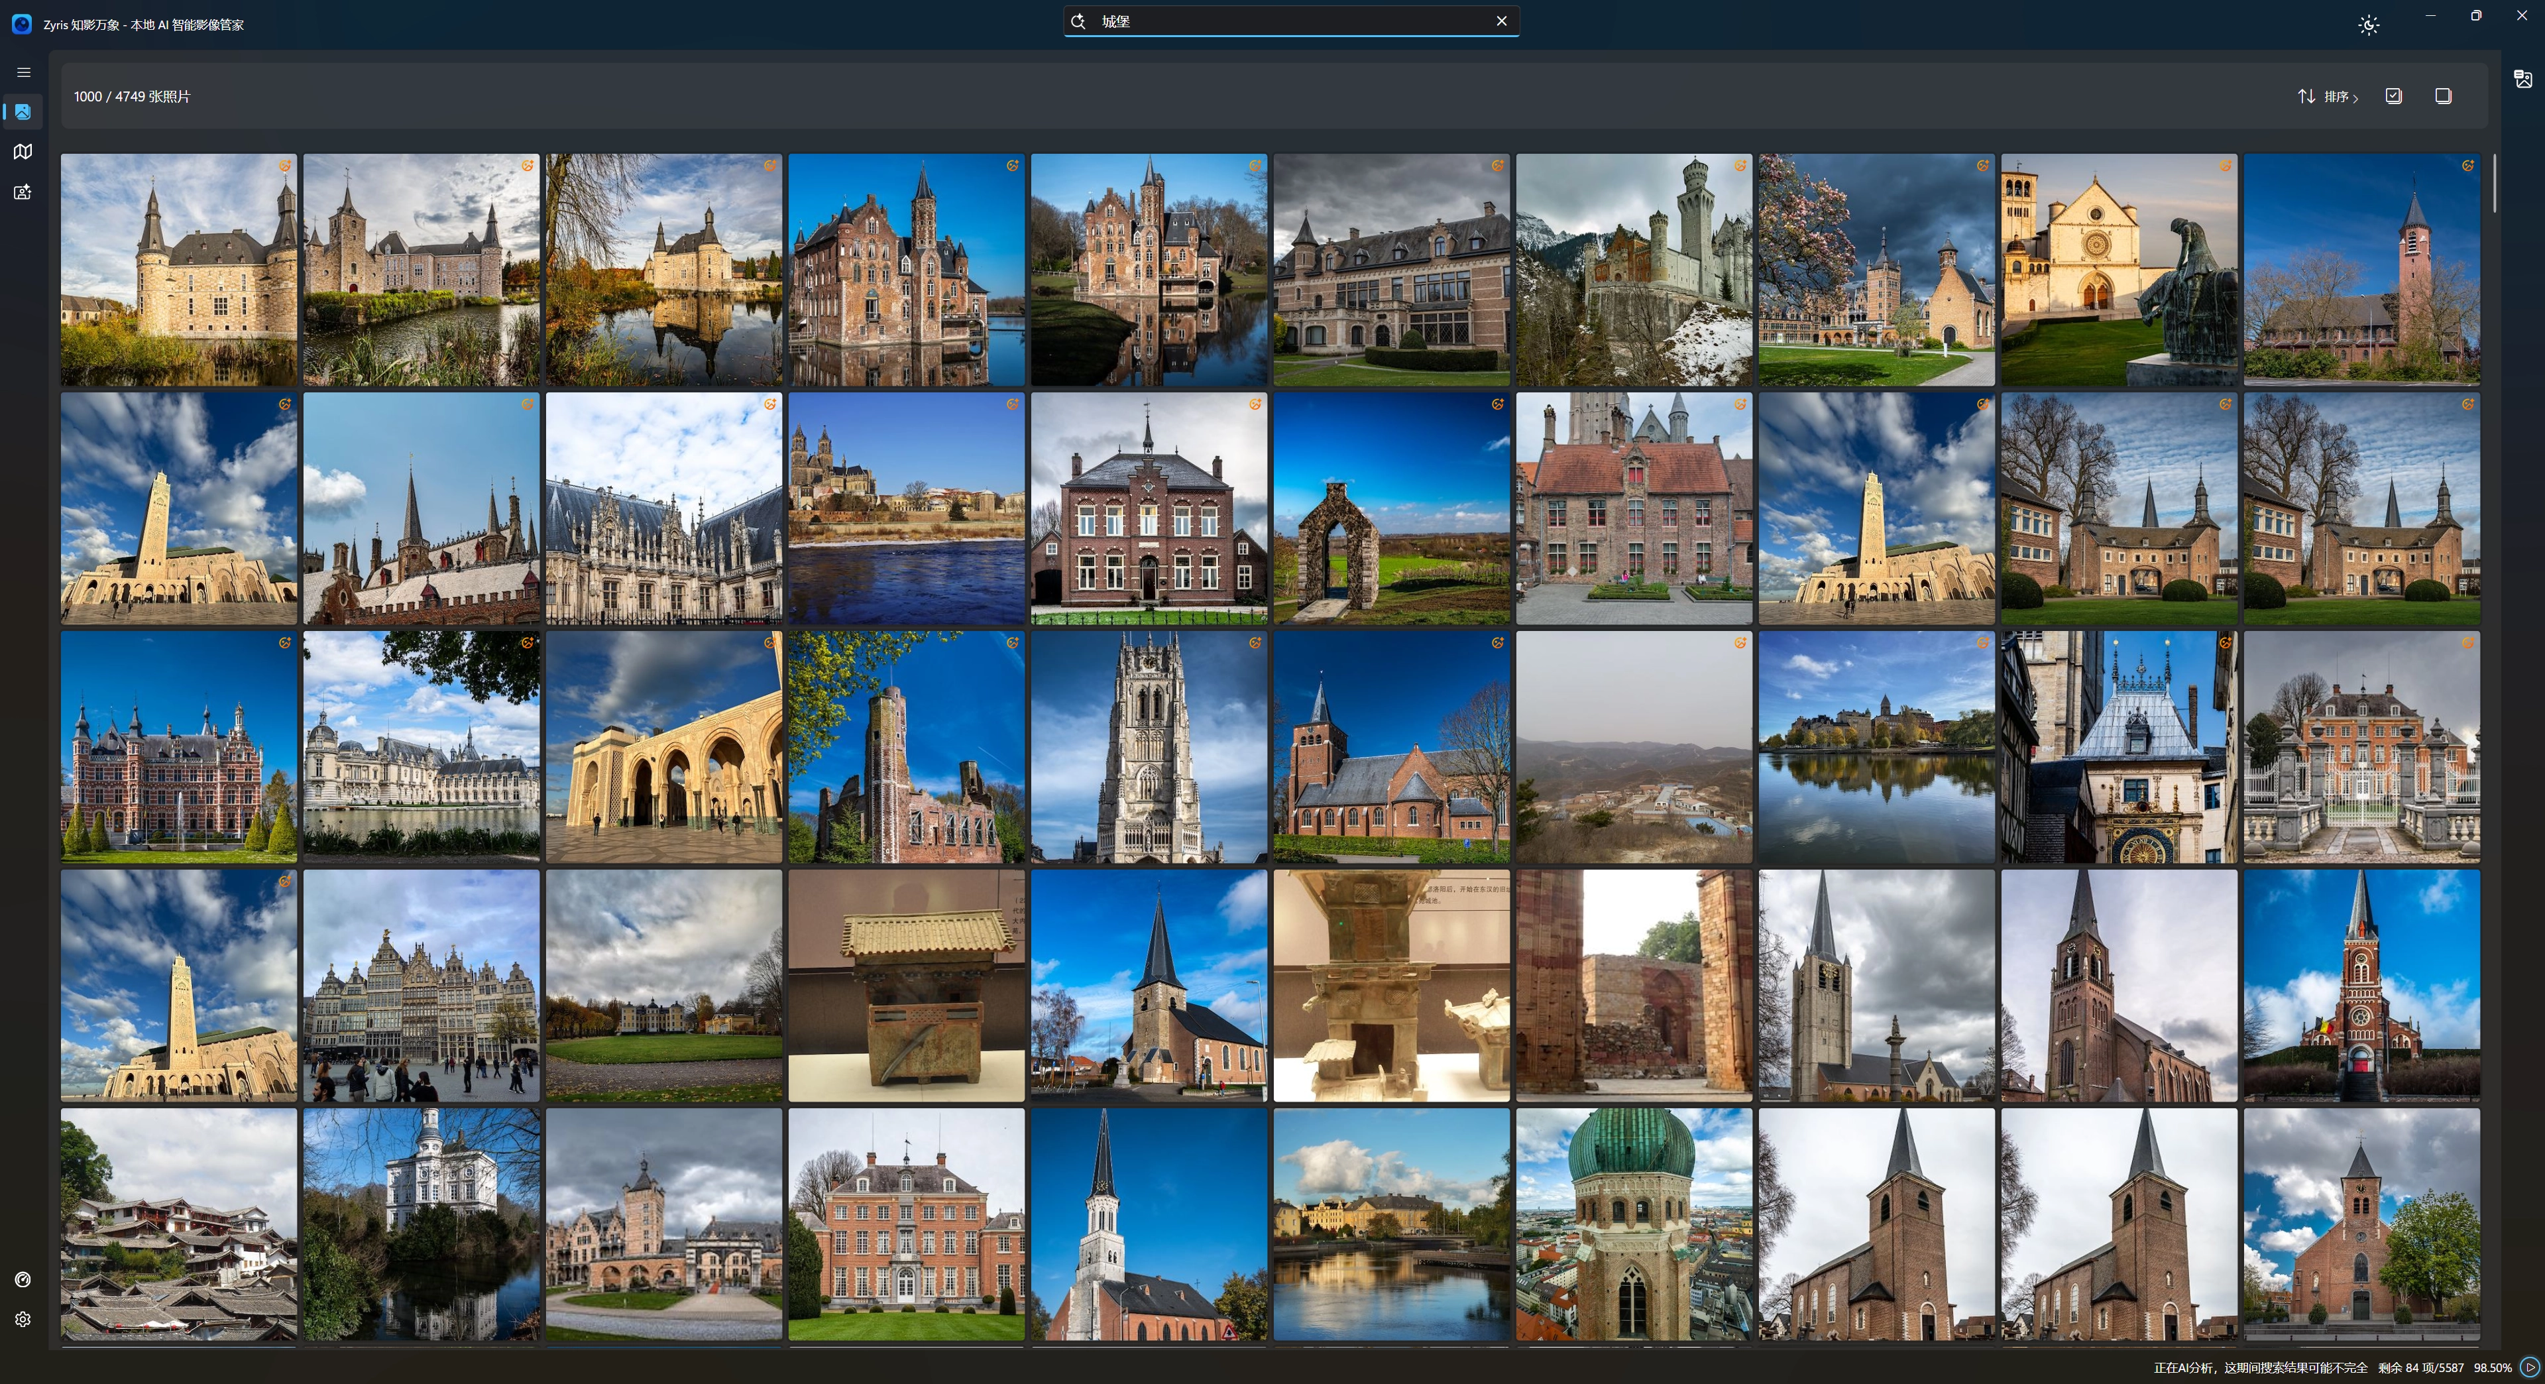The height and width of the screenshot is (1384, 2545).
Task: Click the AI search magnifier icon
Action: click(x=1079, y=21)
